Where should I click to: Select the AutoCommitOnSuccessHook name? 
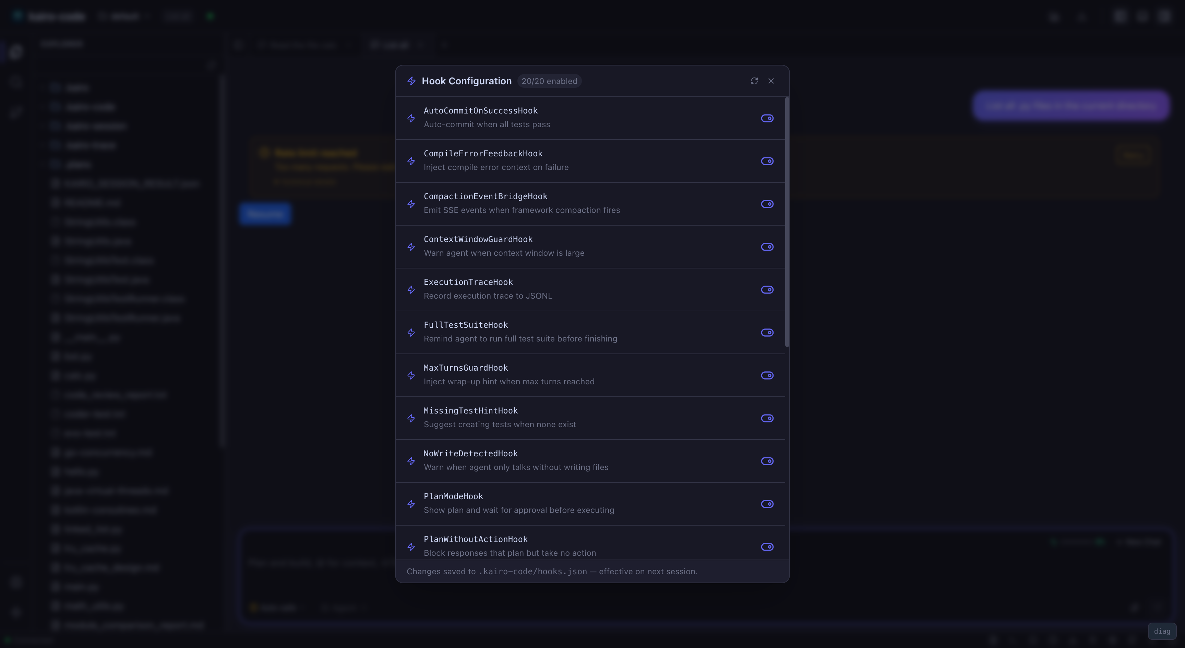480,111
